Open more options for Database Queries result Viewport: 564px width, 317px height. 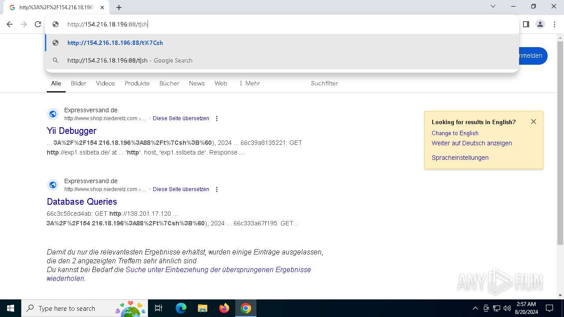[x=216, y=189]
